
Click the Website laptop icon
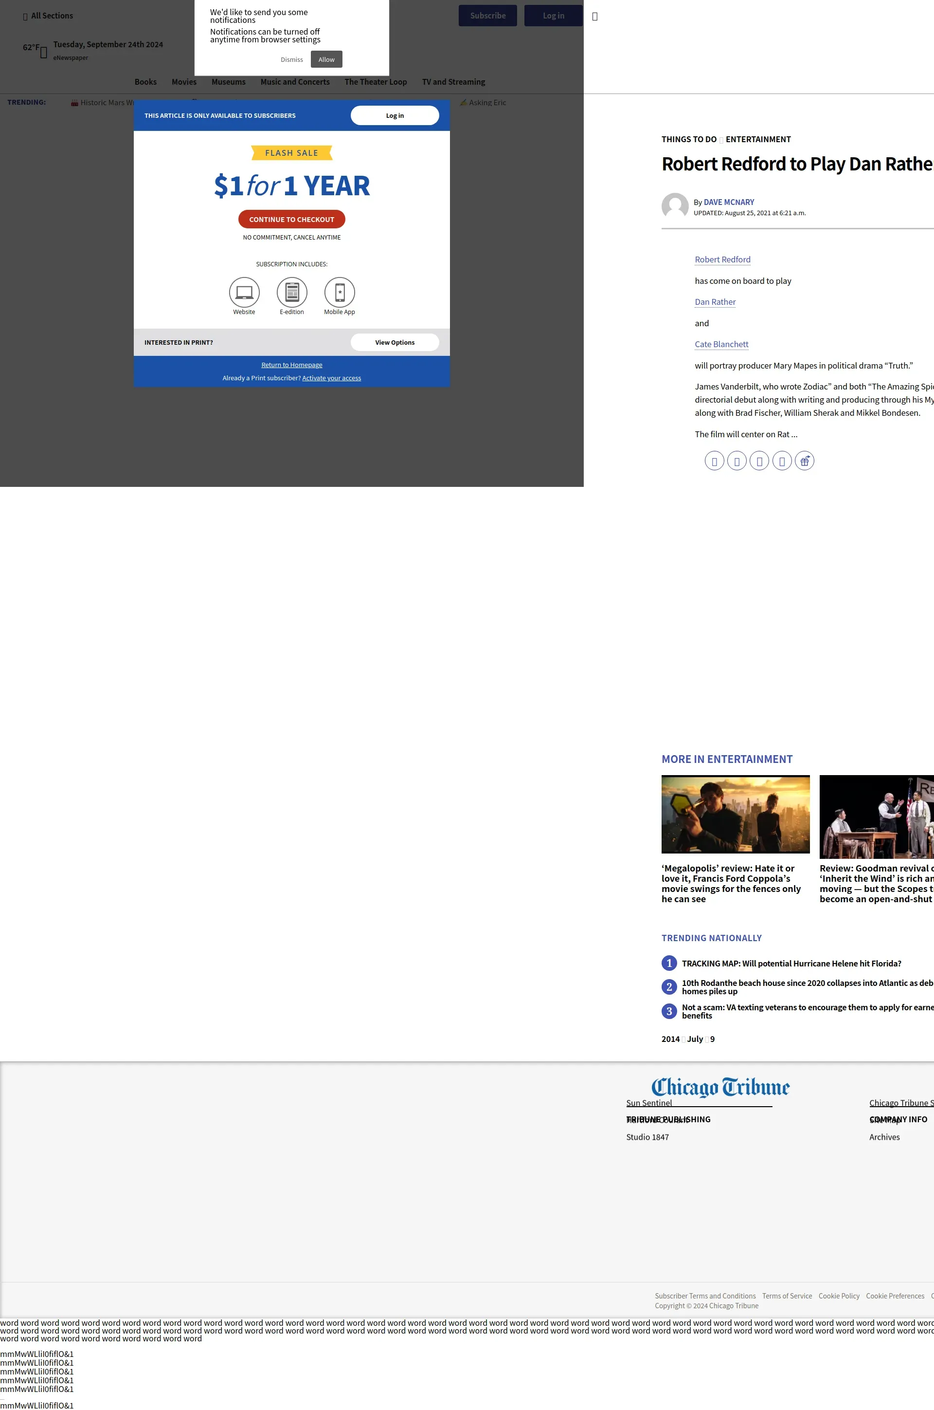(244, 292)
